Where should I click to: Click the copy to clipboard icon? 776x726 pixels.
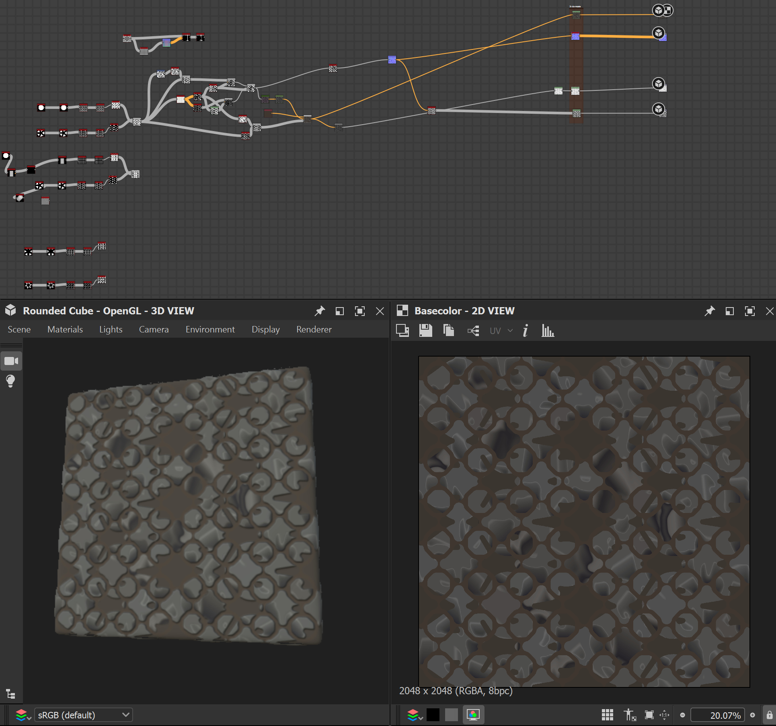448,330
